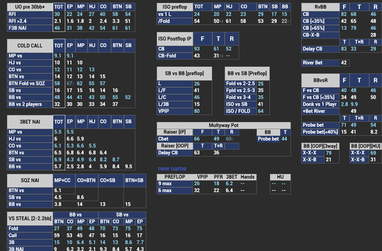Click RFI TOT value 30
The image size is (382, 251).
click(x=57, y=14)
